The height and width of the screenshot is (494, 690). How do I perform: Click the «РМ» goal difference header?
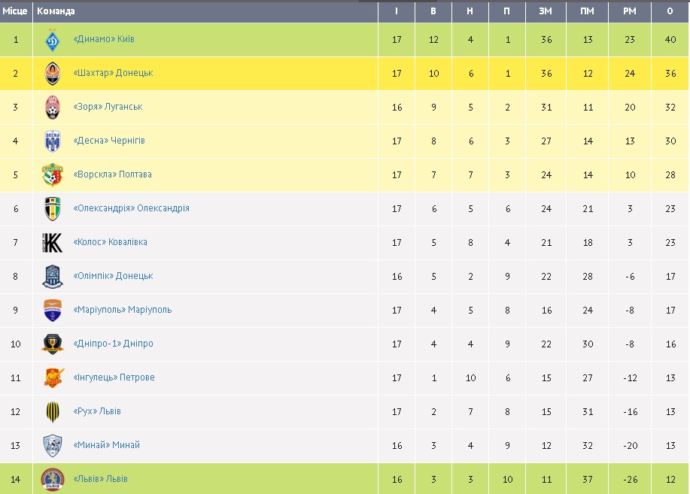[x=630, y=11]
